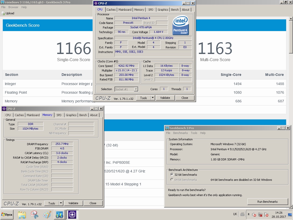Click the DRAM Frequency 253.7 MHz field
The image size is (293, 220).
click(x=62, y=144)
